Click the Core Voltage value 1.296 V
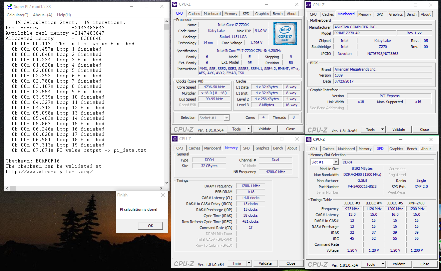This screenshot has width=441, height=271. pos(256,43)
